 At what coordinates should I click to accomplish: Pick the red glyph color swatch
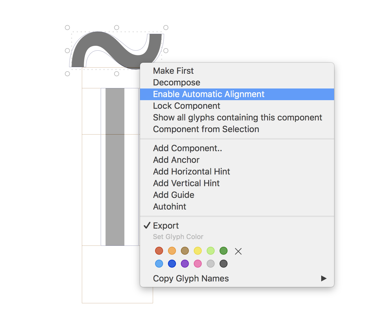point(159,251)
